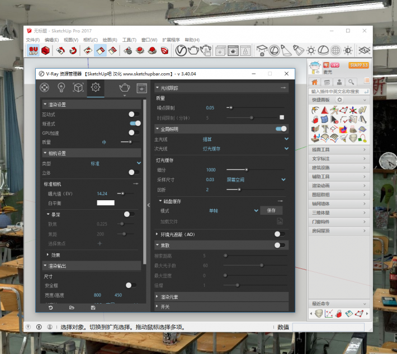This screenshot has width=397, height=354.
Task: Add V-Ray dome light toolbar icon
Action: click(323, 50)
